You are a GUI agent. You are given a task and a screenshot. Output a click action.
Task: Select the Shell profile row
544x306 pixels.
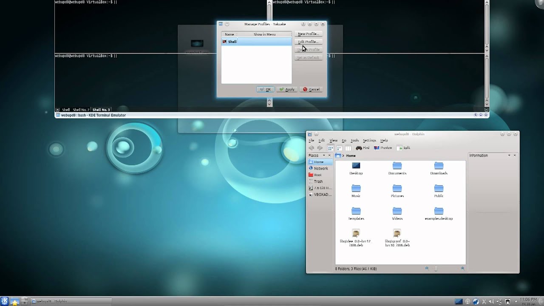click(x=256, y=42)
